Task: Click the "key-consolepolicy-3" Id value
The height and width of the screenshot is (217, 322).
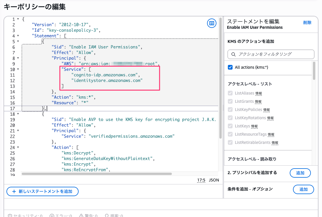Action: point(72,30)
